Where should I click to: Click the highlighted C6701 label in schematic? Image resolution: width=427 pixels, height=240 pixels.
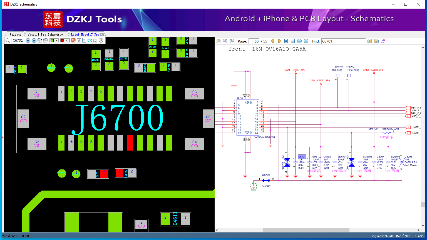tap(302, 157)
